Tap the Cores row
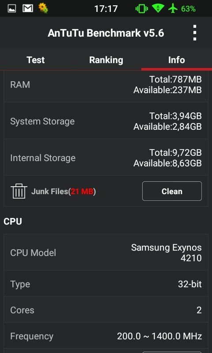The height and width of the screenshot is (353, 212). click(106, 310)
